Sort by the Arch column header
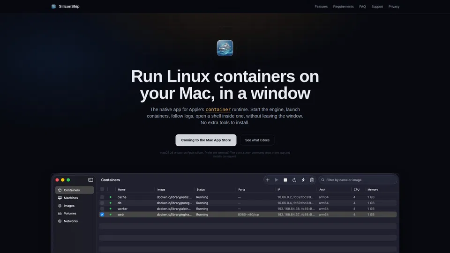 [x=322, y=190]
